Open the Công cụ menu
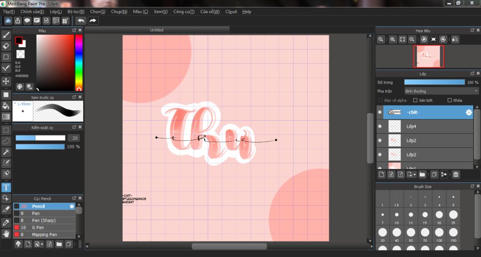 point(184,12)
